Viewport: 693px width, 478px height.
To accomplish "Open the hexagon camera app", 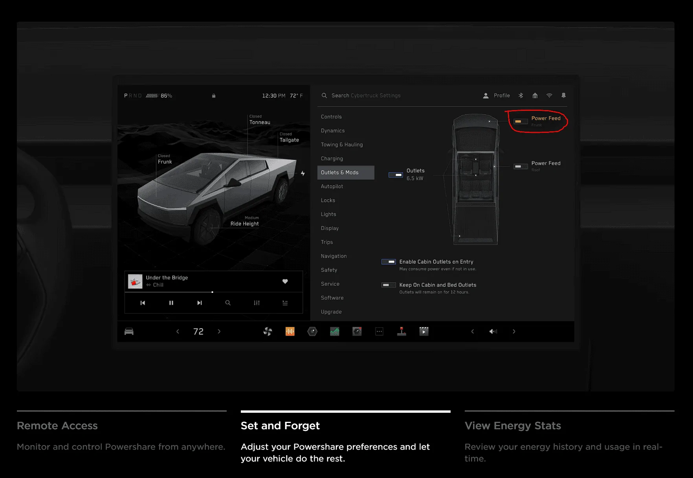I will tap(312, 331).
